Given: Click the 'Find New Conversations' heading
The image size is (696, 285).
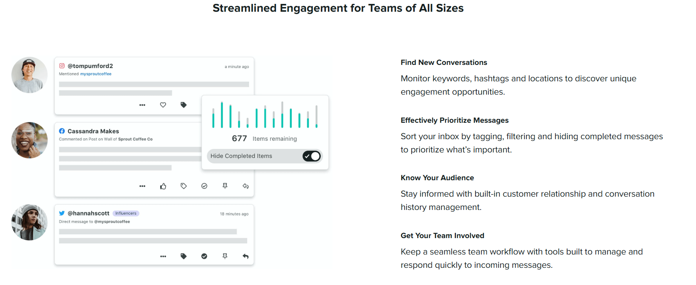Looking at the screenshot, I should pos(444,63).
